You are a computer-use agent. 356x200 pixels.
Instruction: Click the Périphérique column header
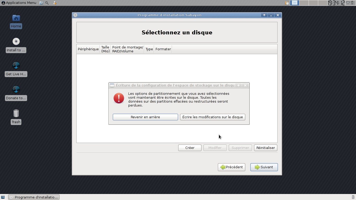click(x=88, y=49)
